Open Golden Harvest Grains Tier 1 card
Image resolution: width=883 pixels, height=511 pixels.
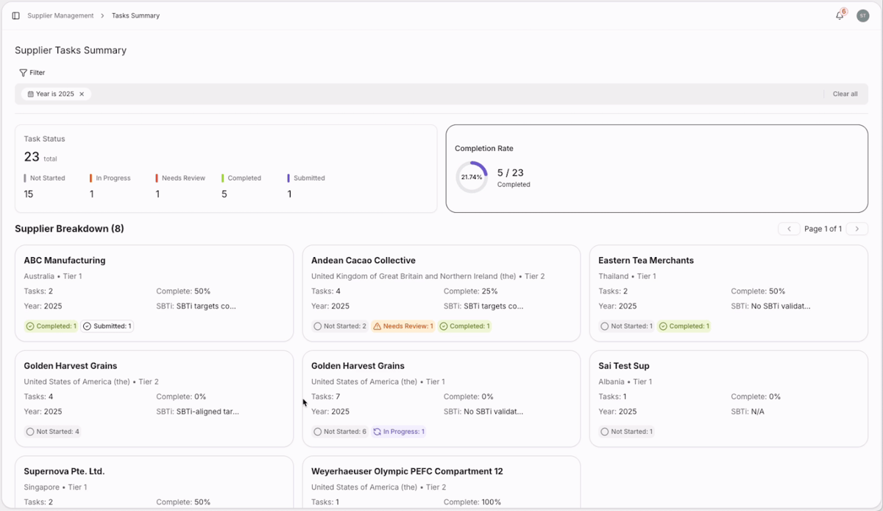point(441,399)
